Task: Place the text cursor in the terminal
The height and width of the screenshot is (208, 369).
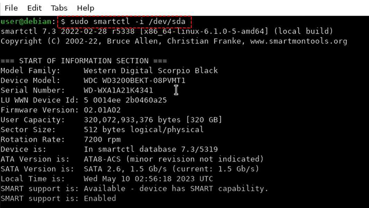Action: (176, 90)
